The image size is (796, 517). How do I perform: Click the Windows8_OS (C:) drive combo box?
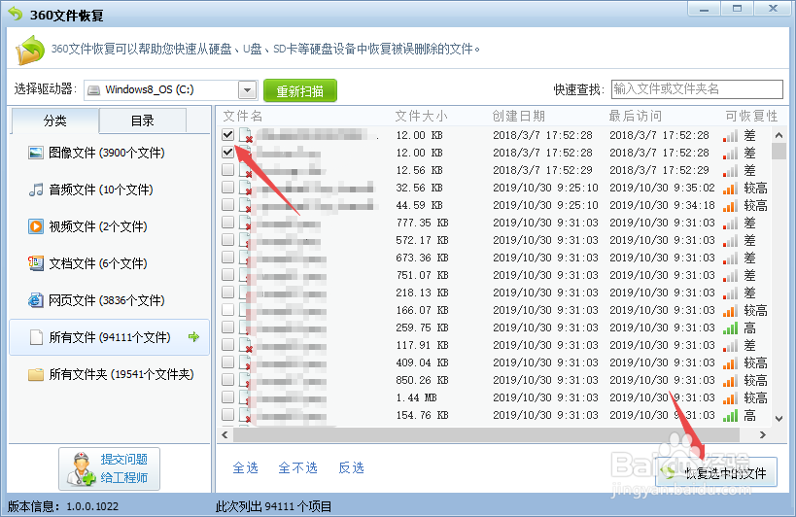click(x=171, y=90)
